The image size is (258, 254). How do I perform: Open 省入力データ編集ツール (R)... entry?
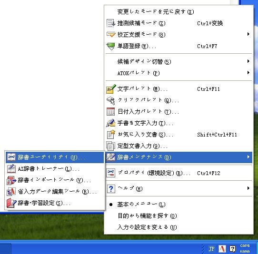tap(55, 192)
